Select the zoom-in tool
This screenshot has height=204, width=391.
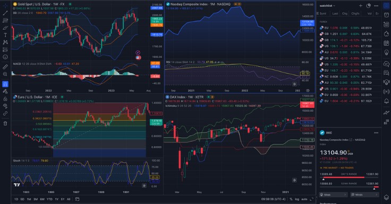tap(5, 74)
